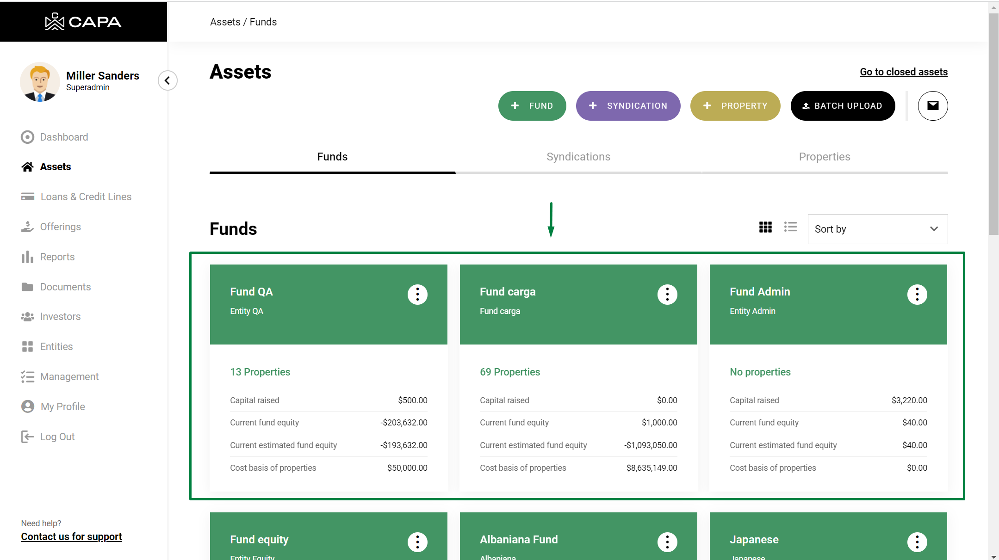Click Miller Sanders profile avatar
Viewport: 999px width, 560px height.
40,82
